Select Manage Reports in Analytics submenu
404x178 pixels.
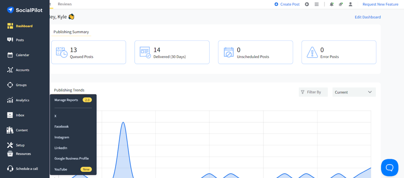coord(66,100)
